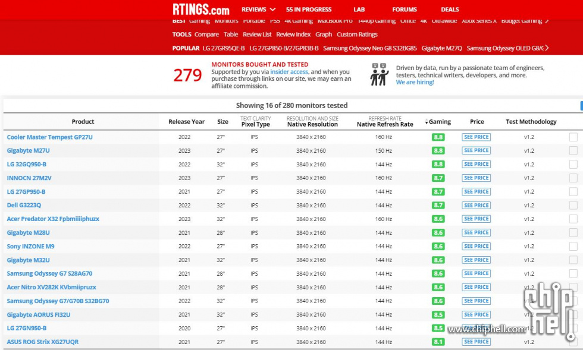The height and width of the screenshot is (350, 583).
Task: Open Dell G3223Q review
Action: point(24,205)
